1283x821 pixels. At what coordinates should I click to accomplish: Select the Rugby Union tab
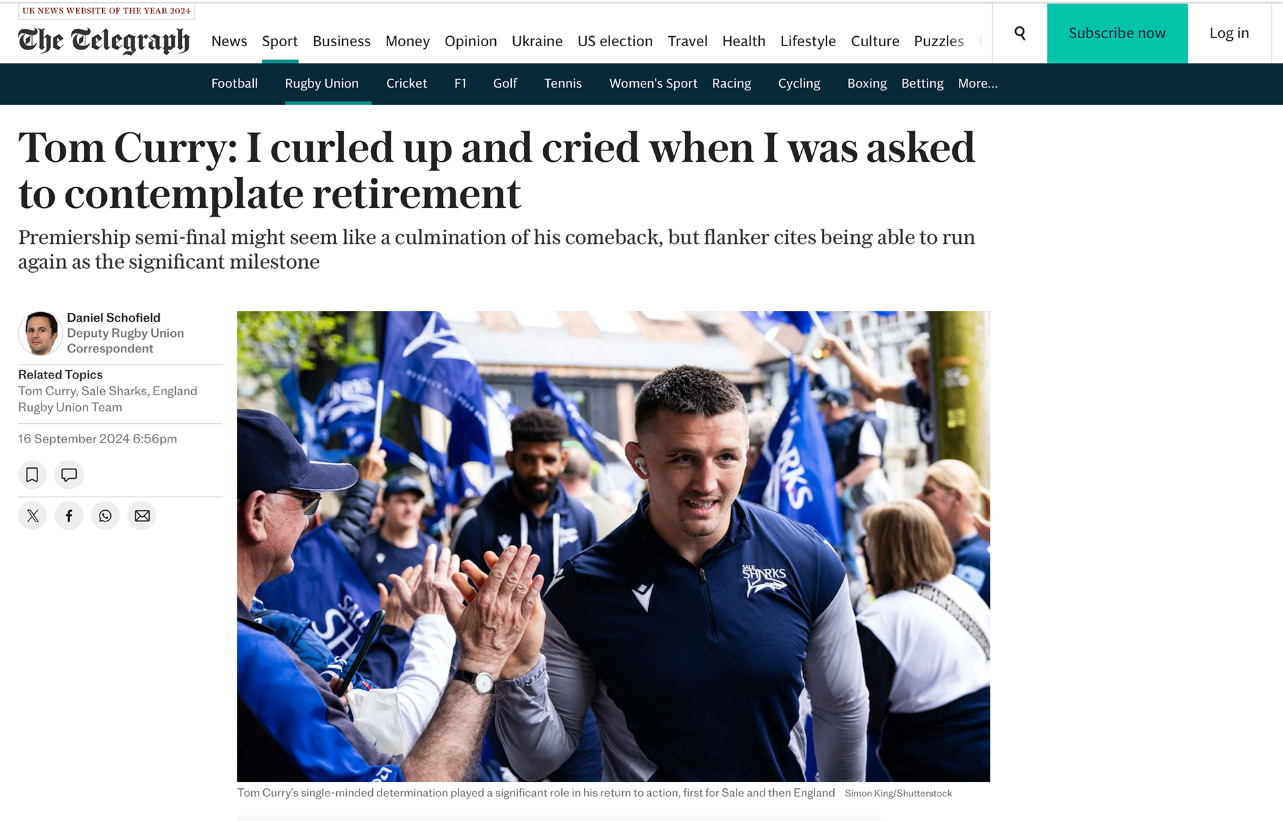click(322, 84)
